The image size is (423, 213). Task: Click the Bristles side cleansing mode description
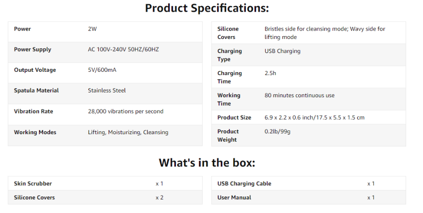pyautogui.click(x=325, y=33)
